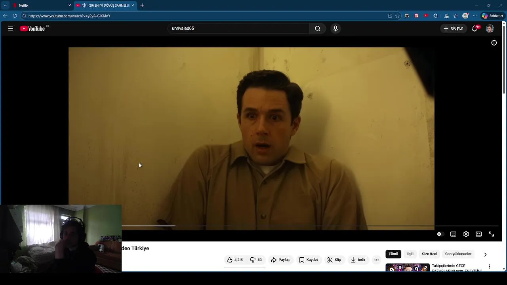Select the Size özel filter chip
The width and height of the screenshot is (507, 285).
(429, 254)
